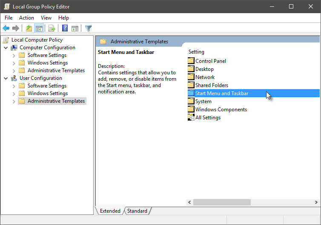Select User Configuration in the tree

[41, 78]
